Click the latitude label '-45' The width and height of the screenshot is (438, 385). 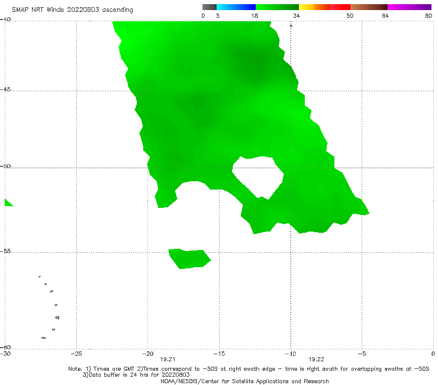(5, 89)
